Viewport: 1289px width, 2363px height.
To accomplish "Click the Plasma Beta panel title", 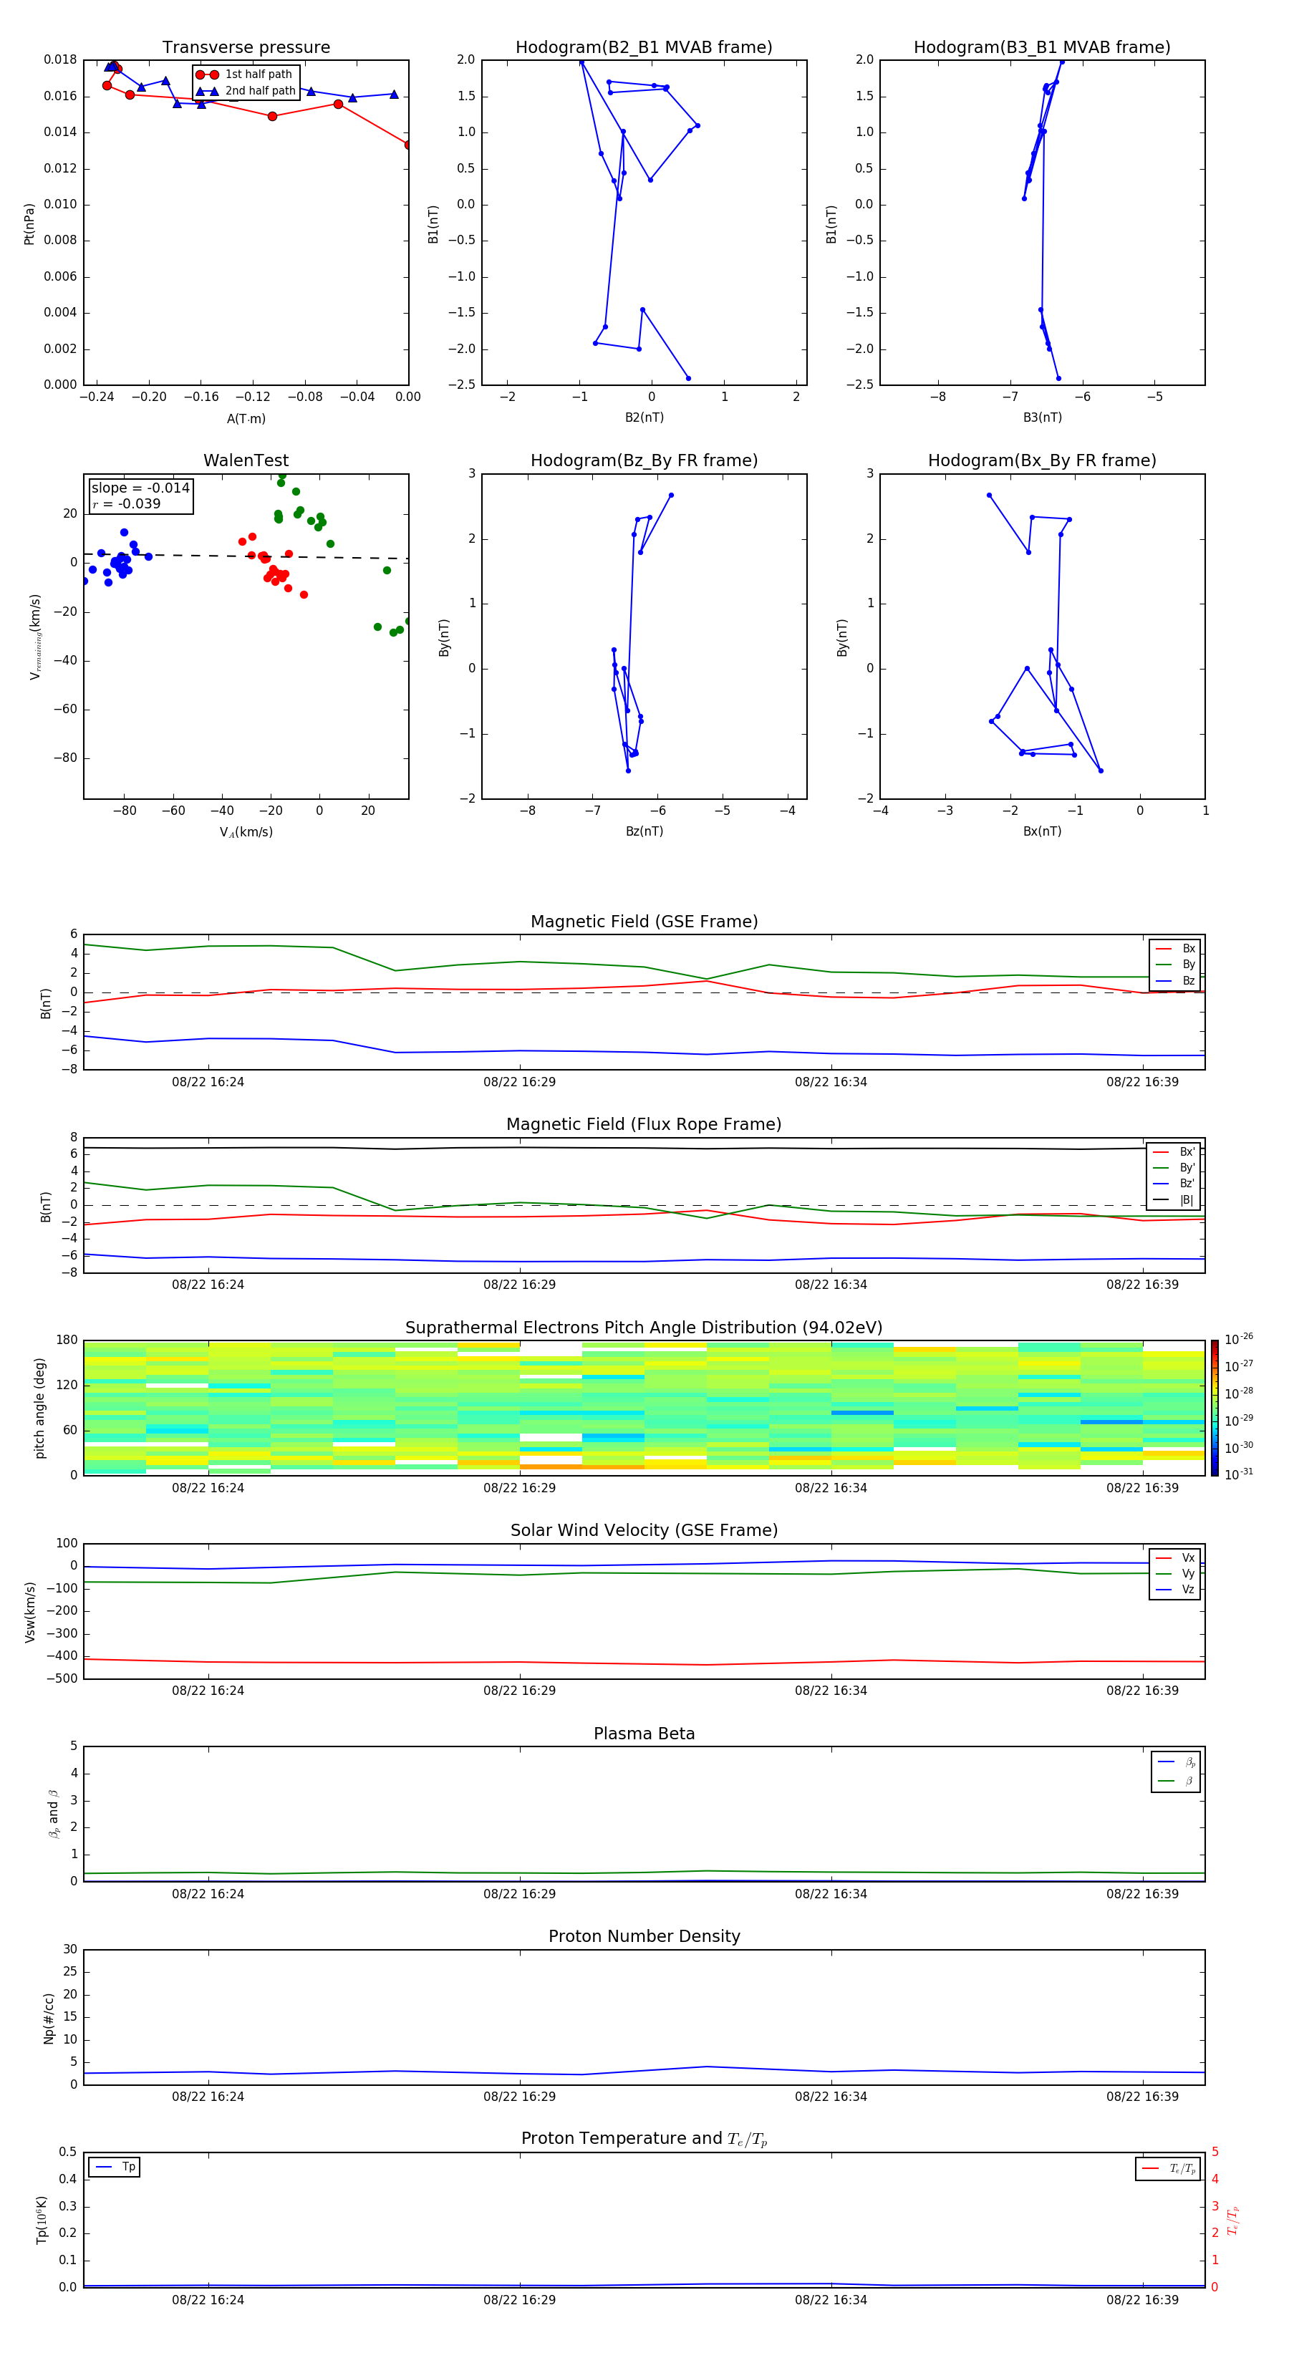I will (644, 1734).
